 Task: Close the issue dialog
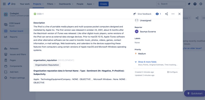179,14
